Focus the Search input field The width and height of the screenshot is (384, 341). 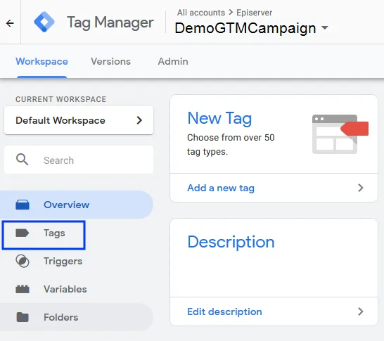pos(79,160)
